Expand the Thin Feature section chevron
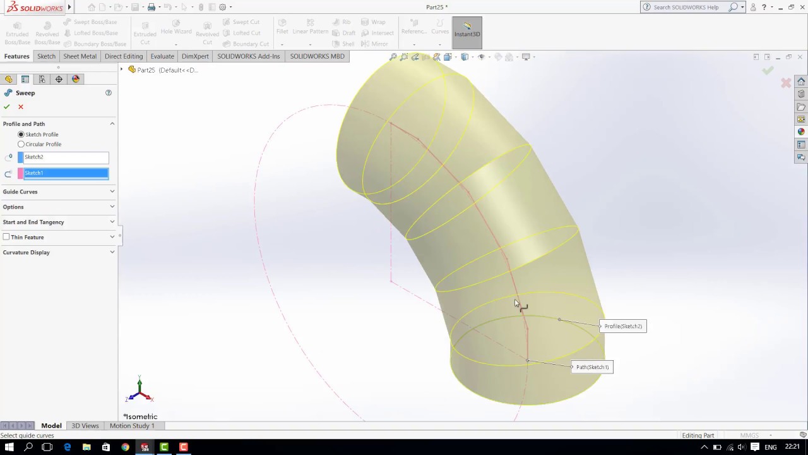This screenshot has width=808, height=455. click(x=112, y=237)
